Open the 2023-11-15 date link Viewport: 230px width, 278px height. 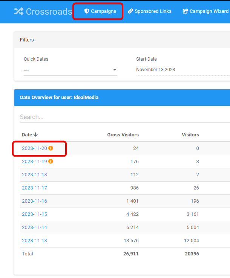[34, 214]
